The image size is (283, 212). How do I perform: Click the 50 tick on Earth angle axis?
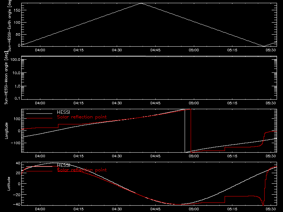tap(18, 34)
